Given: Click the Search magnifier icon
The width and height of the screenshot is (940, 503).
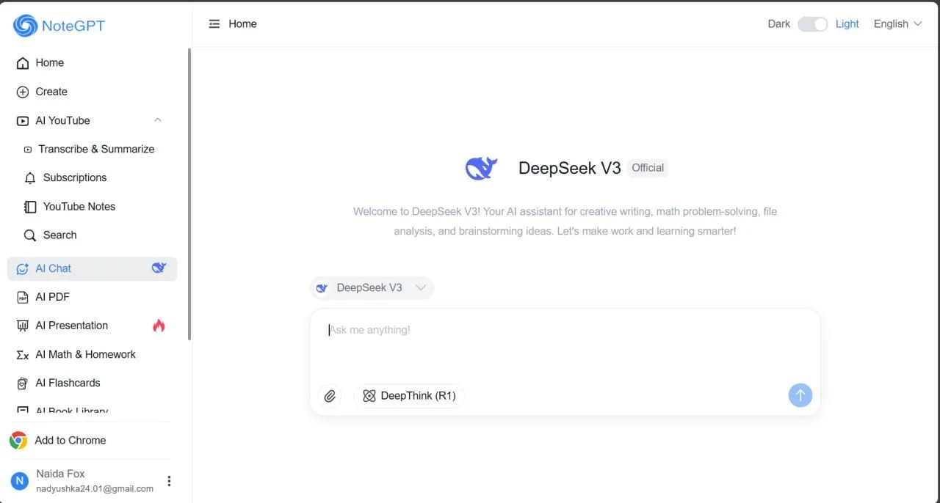Looking at the screenshot, I should [x=30, y=235].
